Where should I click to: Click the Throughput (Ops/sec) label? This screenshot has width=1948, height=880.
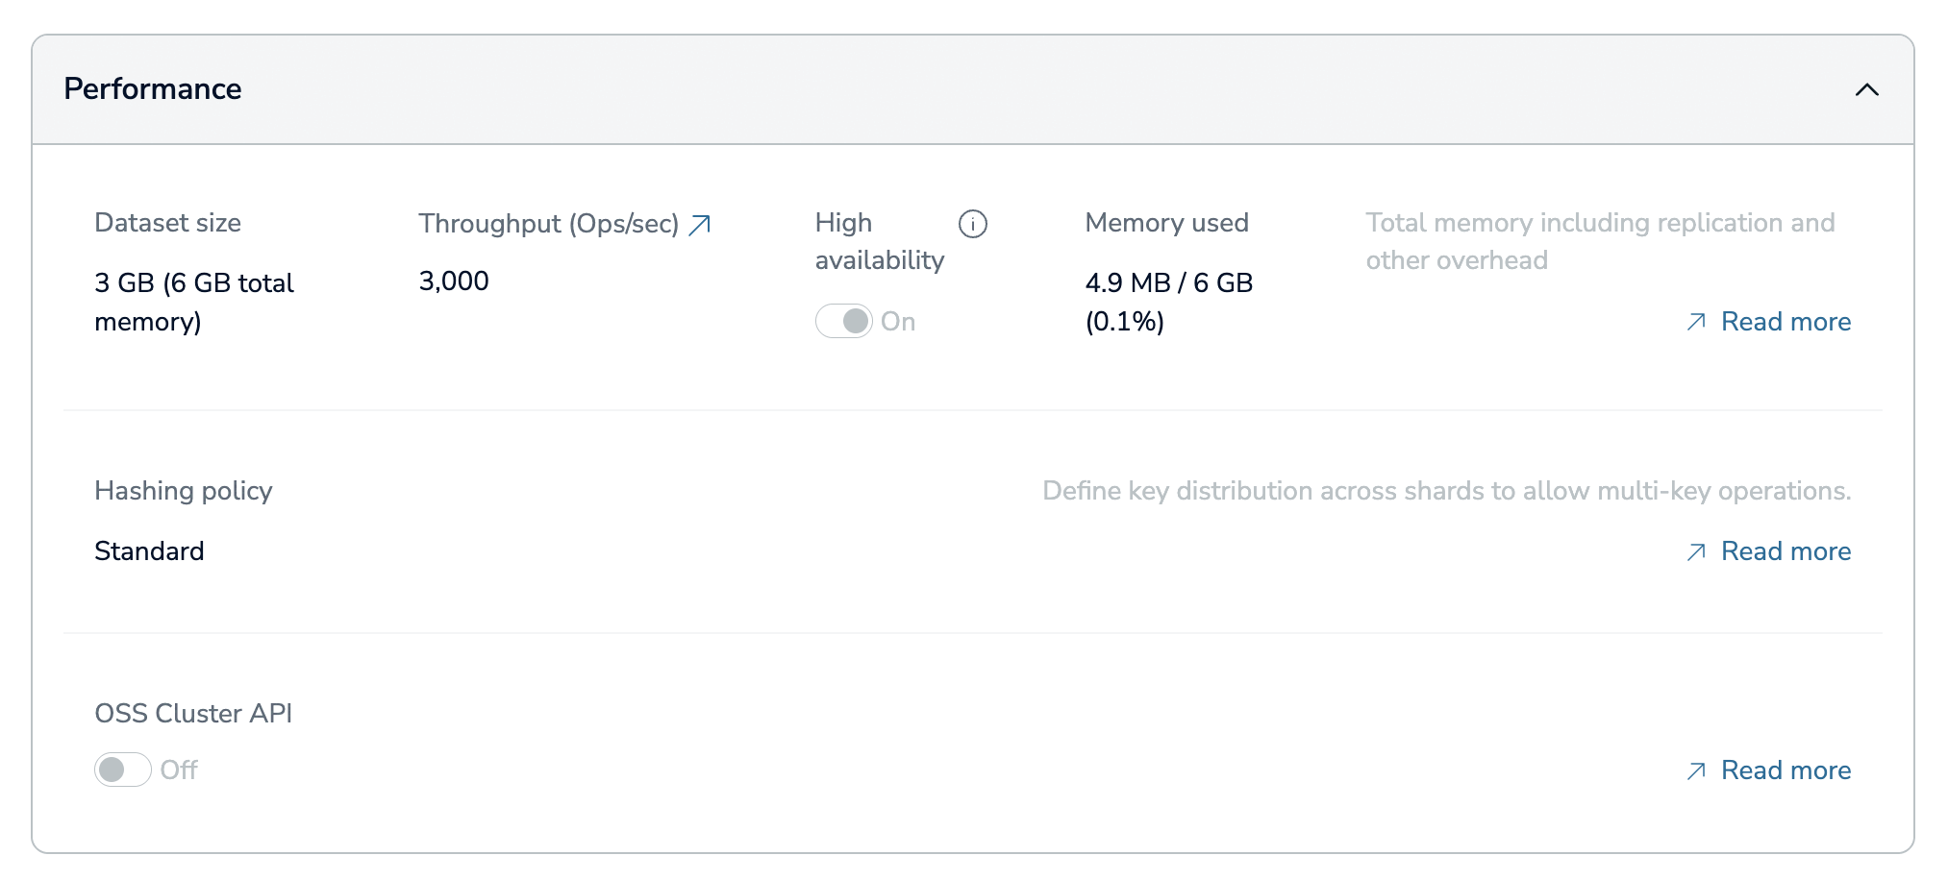point(549,223)
